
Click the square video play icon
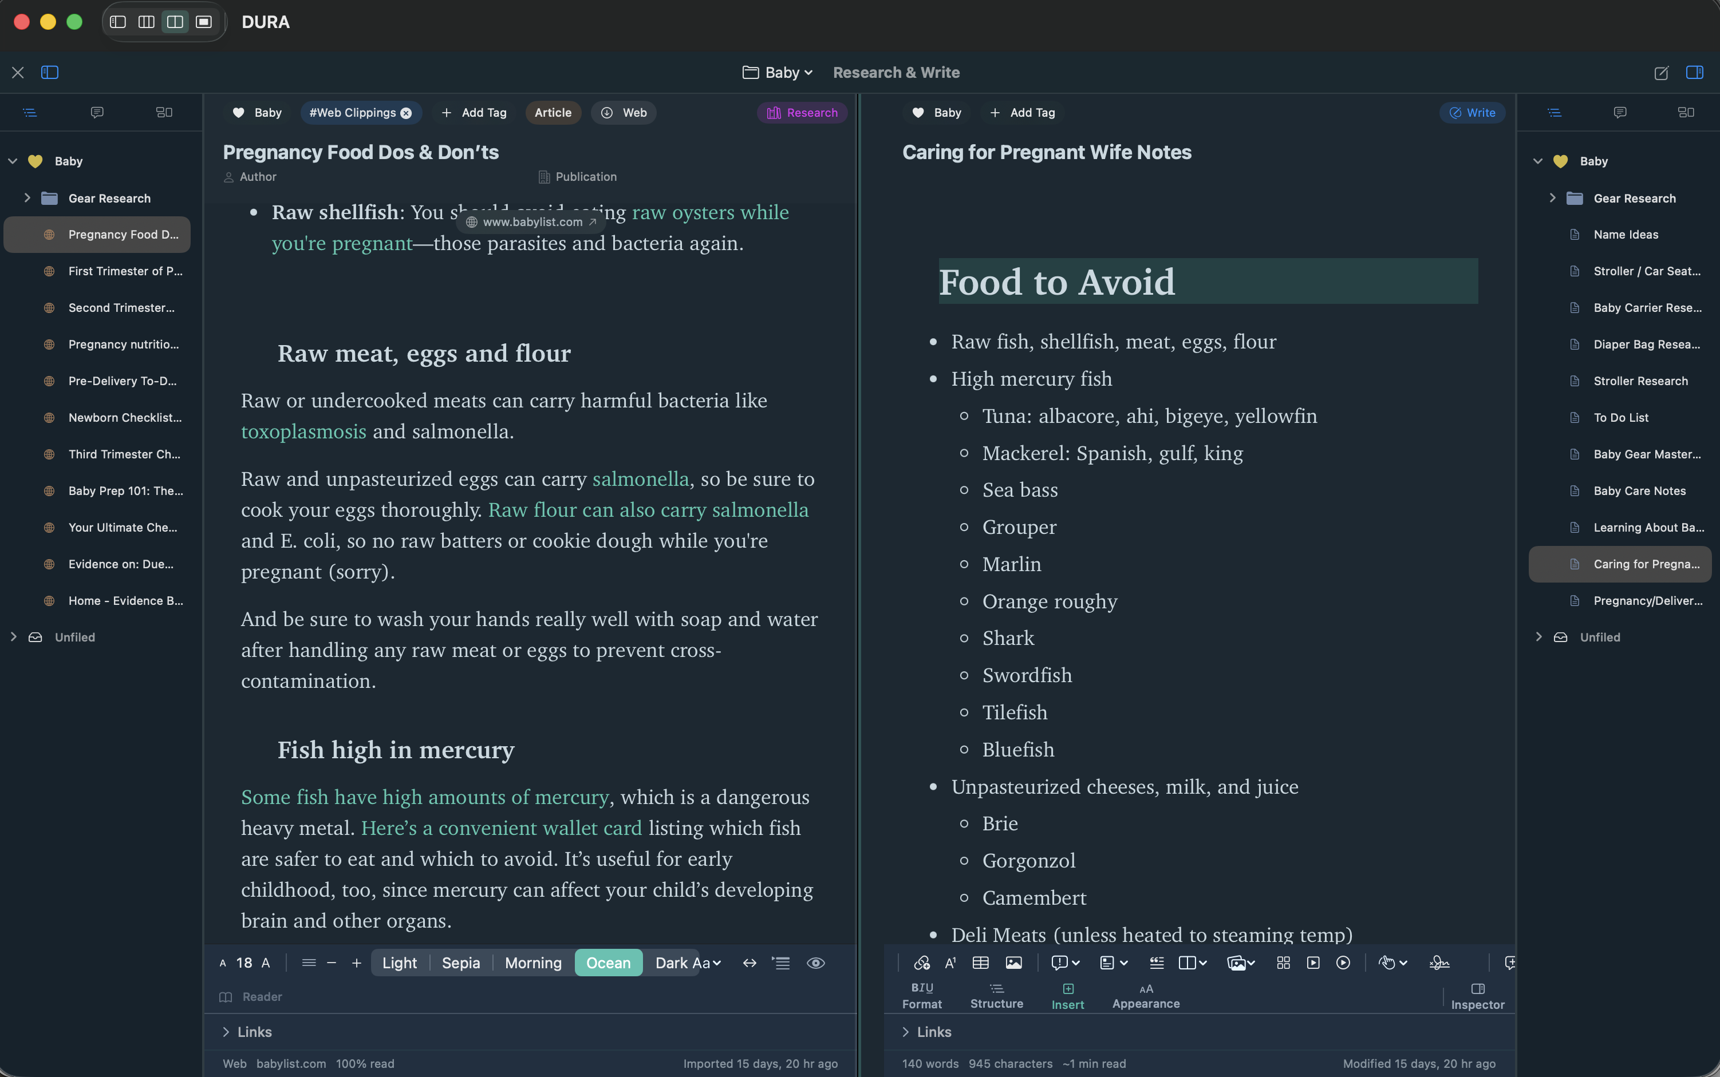coord(1313,963)
